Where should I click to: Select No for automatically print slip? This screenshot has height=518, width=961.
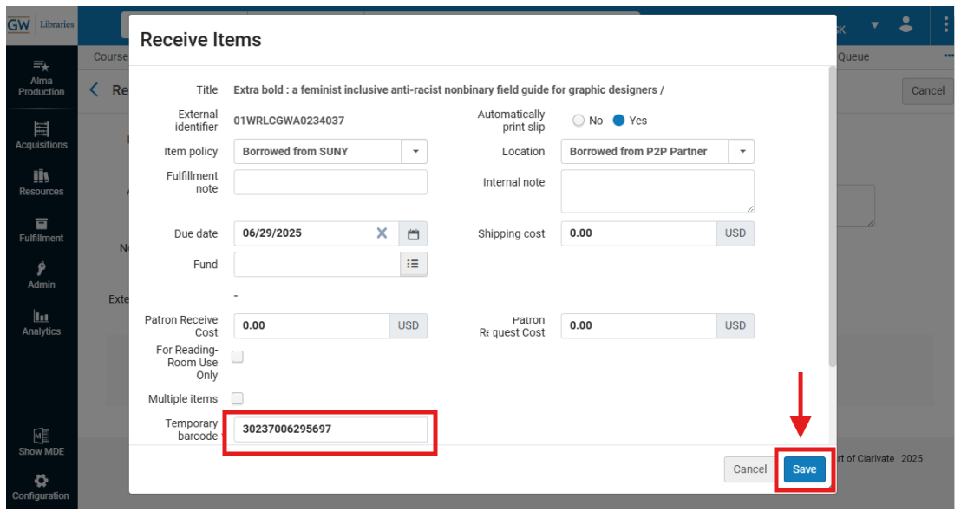click(579, 121)
